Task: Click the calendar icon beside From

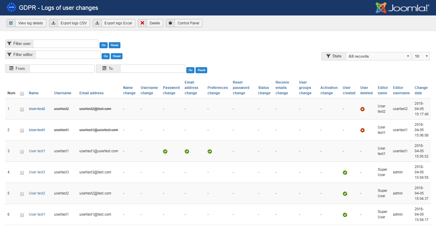Action: 11,68
